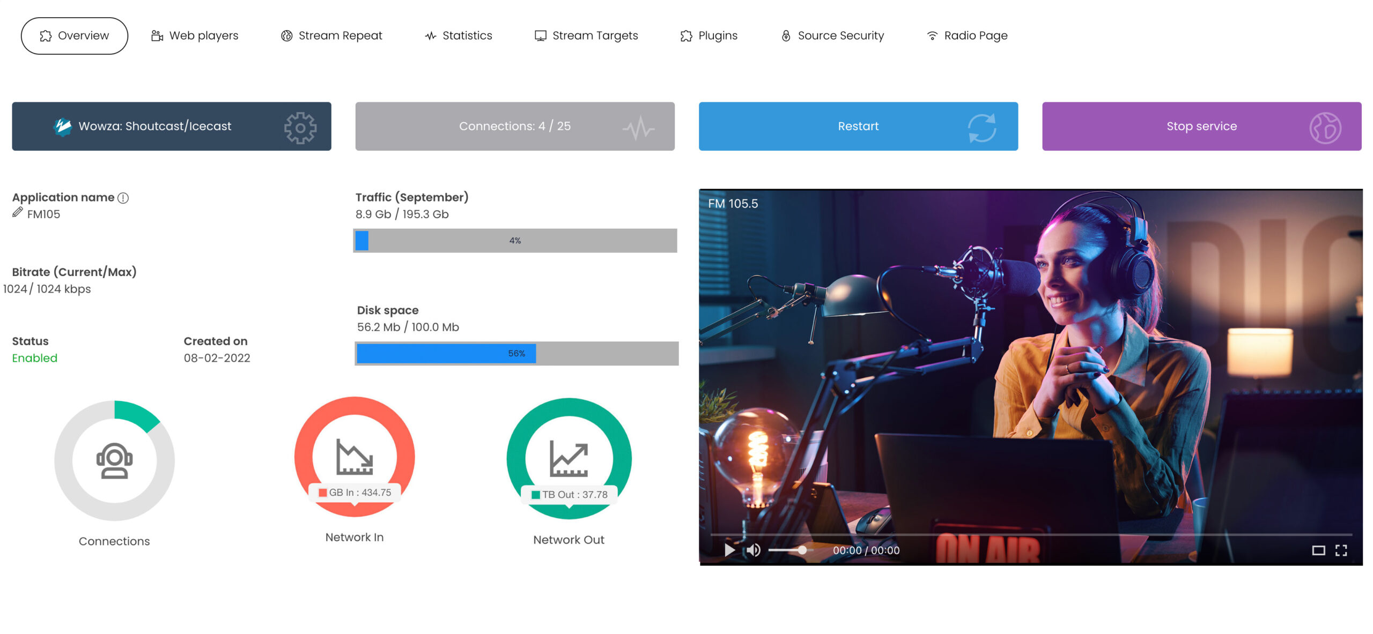Enter fullscreen mode in the video player
This screenshot has width=1373, height=634.
[1341, 550]
